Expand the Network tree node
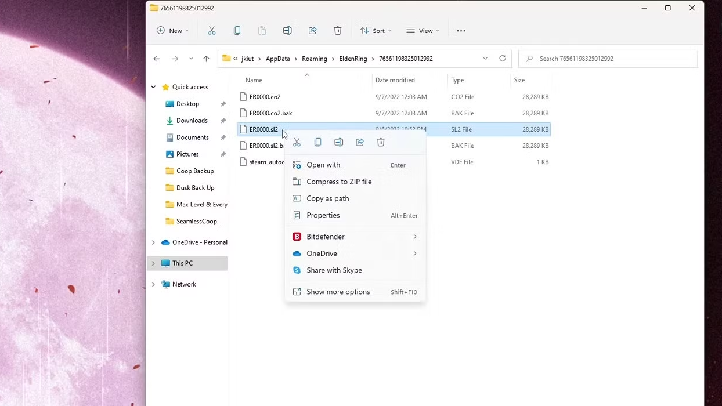Screen dimensions: 722x406 click(153, 284)
